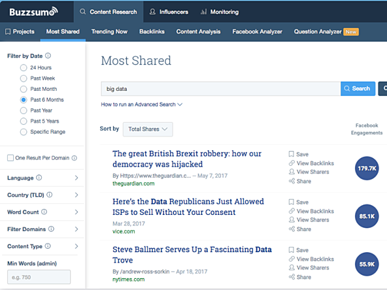This screenshot has width=387, height=290.
Task: Click the info icon next to Language
Action: coord(39,178)
